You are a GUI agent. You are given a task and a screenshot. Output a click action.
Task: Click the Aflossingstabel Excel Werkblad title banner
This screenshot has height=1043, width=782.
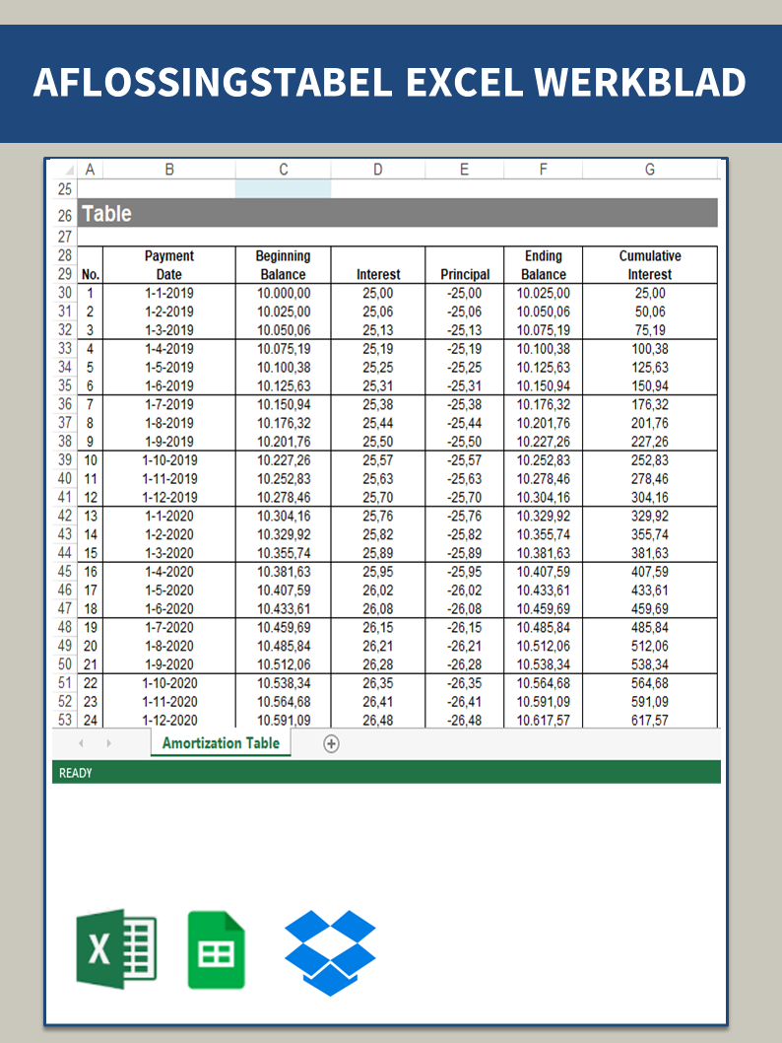tap(391, 84)
